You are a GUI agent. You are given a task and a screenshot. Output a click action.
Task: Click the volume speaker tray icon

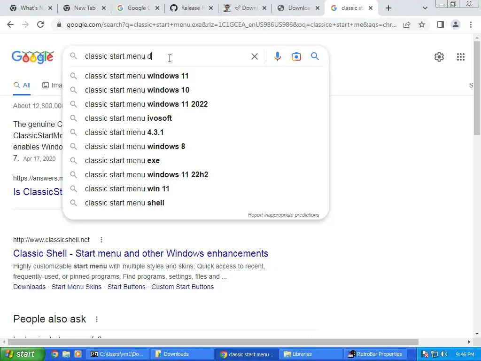pos(444,354)
